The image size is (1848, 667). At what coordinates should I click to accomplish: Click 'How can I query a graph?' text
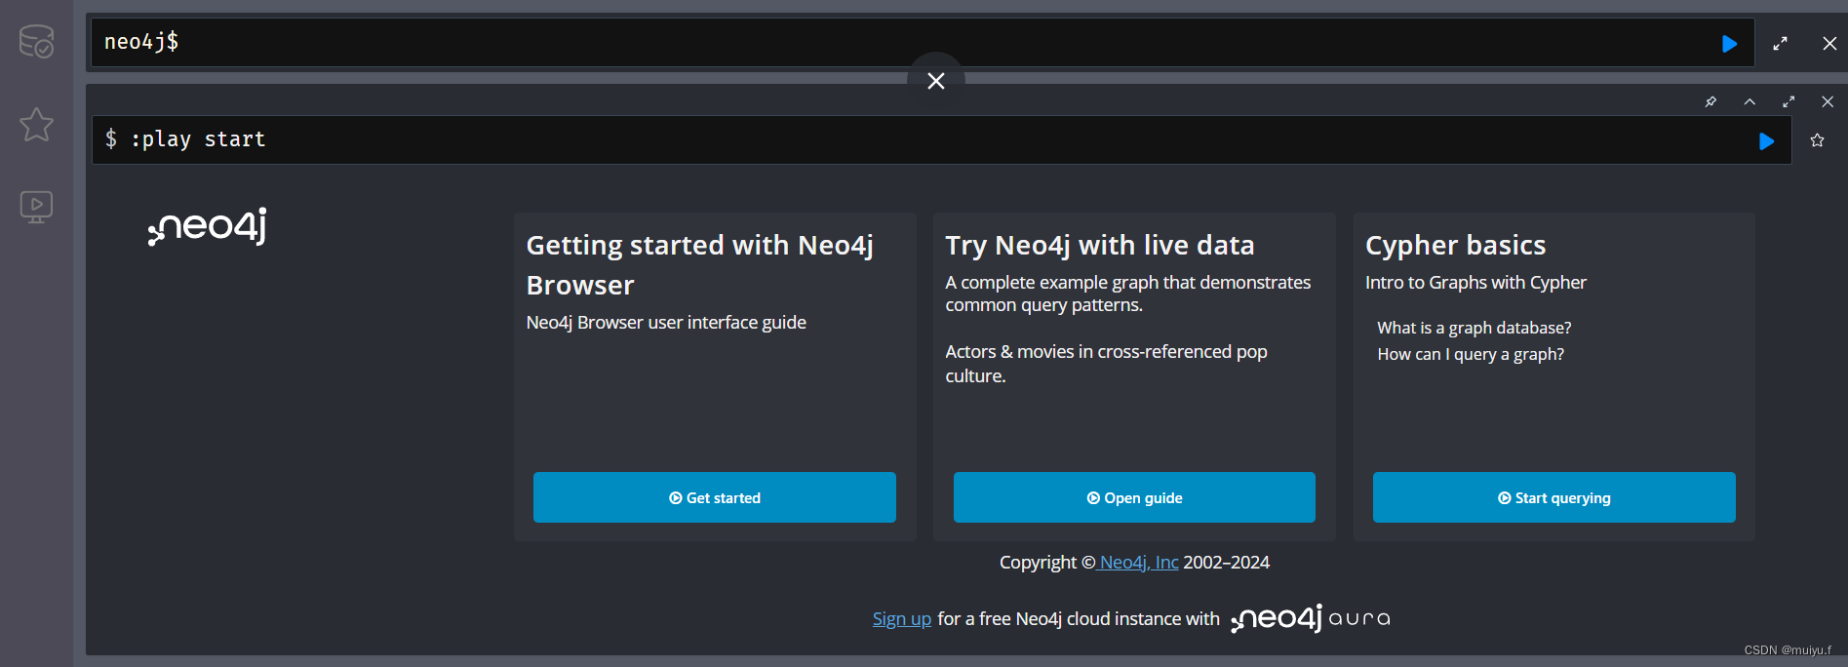tap(1471, 354)
